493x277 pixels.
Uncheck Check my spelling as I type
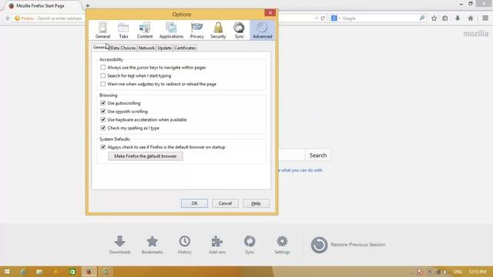pos(102,128)
